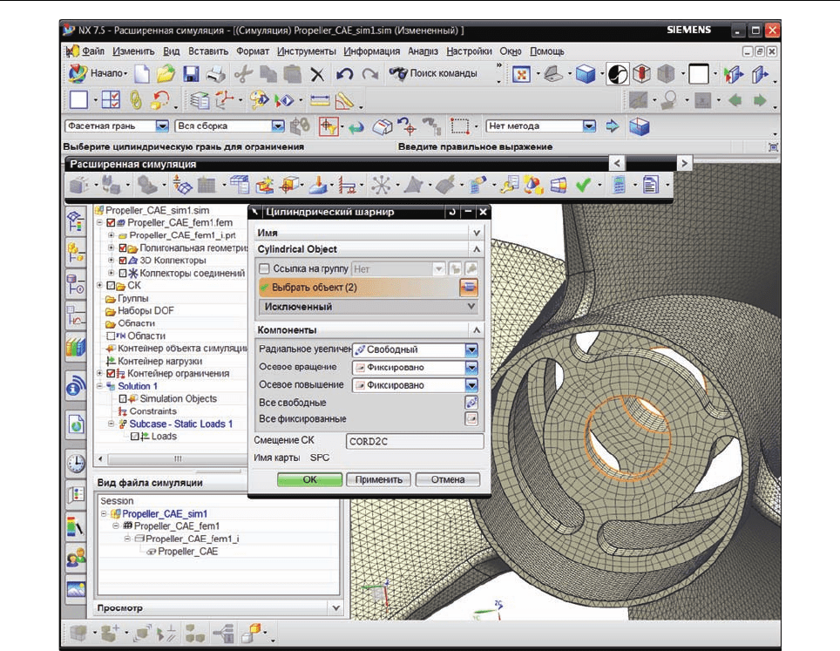The height and width of the screenshot is (651, 840).
Task: Confirm the dialog with the OK button
Action: click(309, 479)
